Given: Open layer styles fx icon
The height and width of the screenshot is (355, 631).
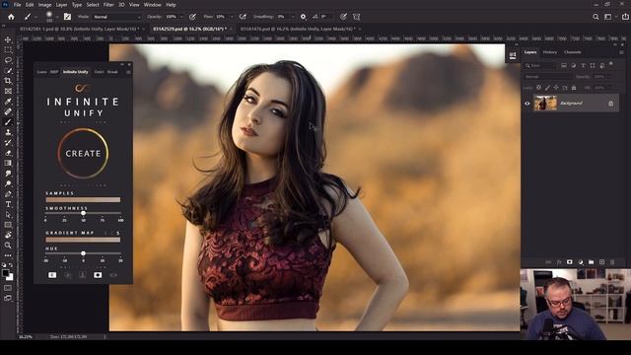Looking at the screenshot, I should click(559, 262).
